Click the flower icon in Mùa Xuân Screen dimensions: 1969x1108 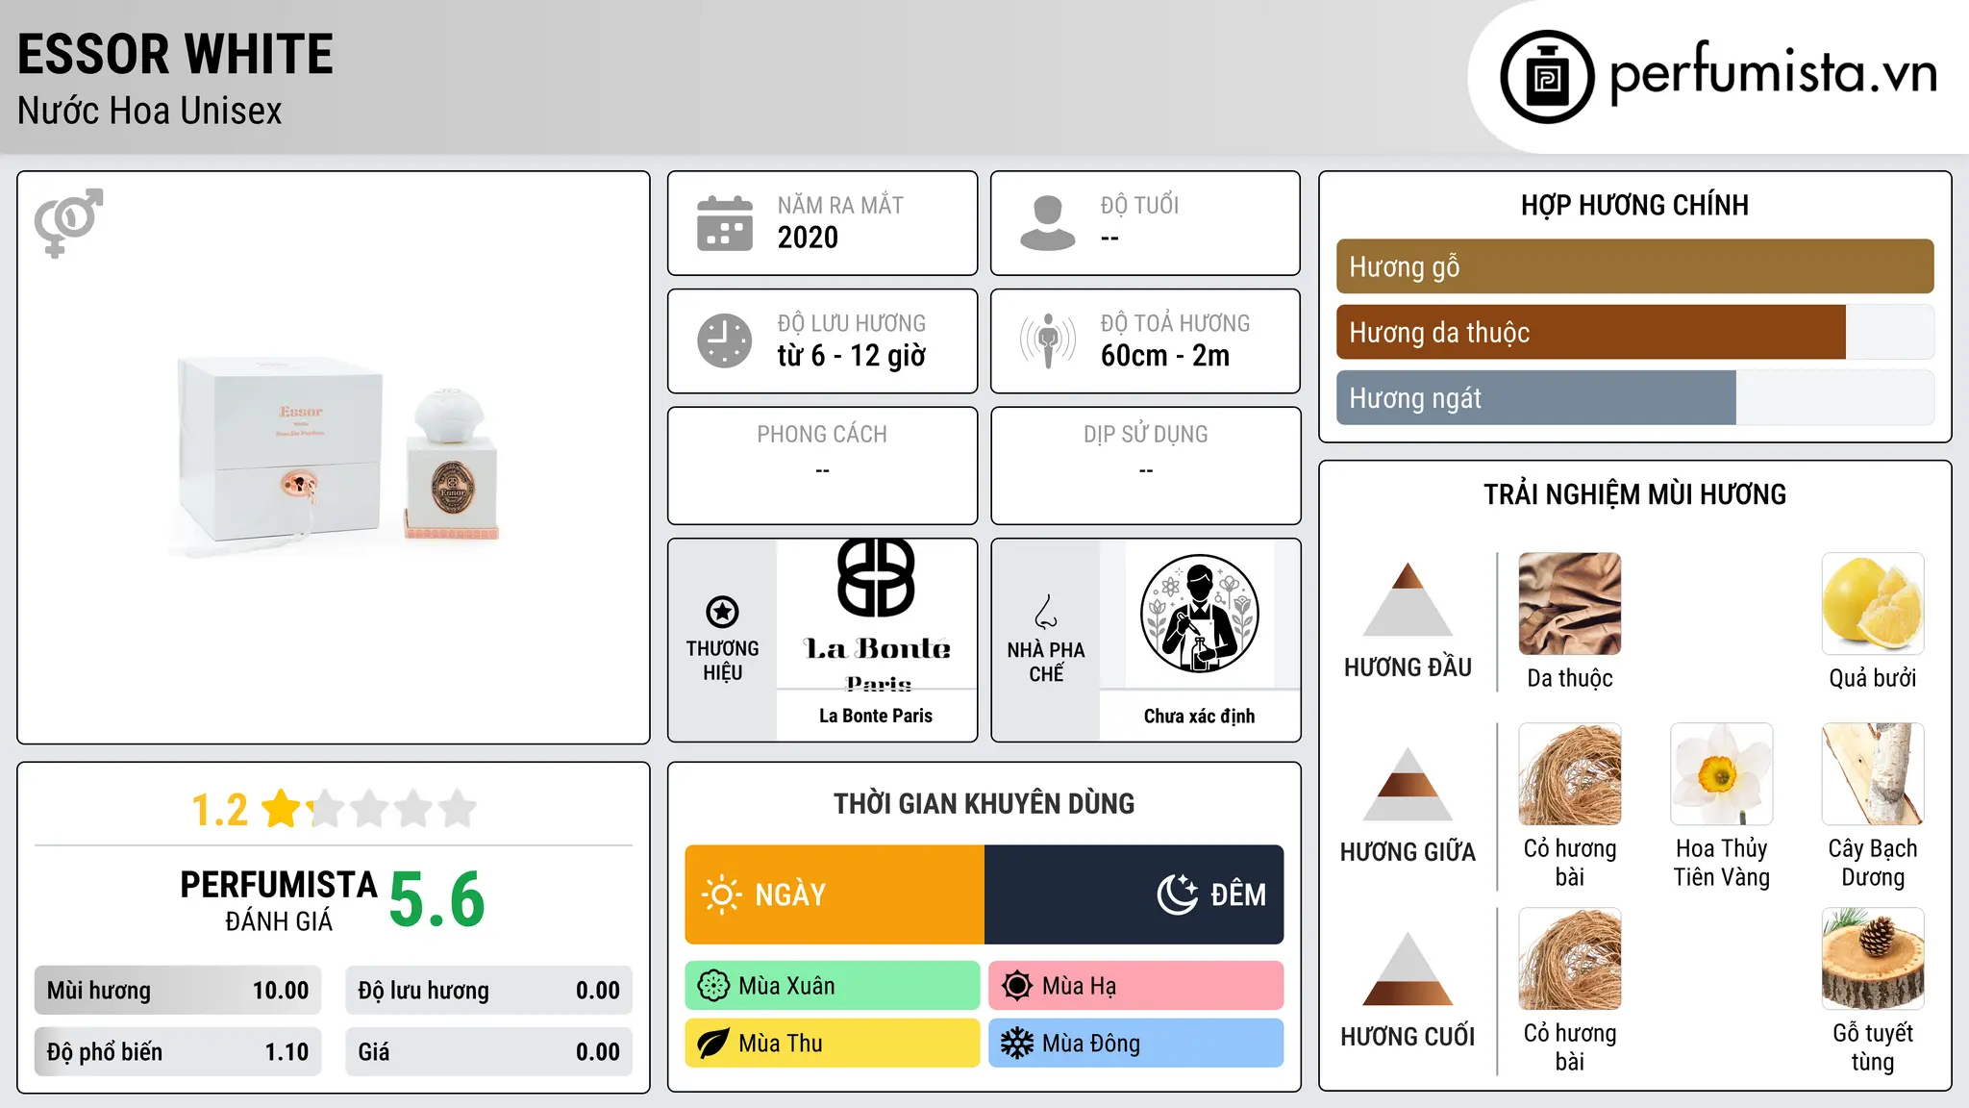coord(713,986)
